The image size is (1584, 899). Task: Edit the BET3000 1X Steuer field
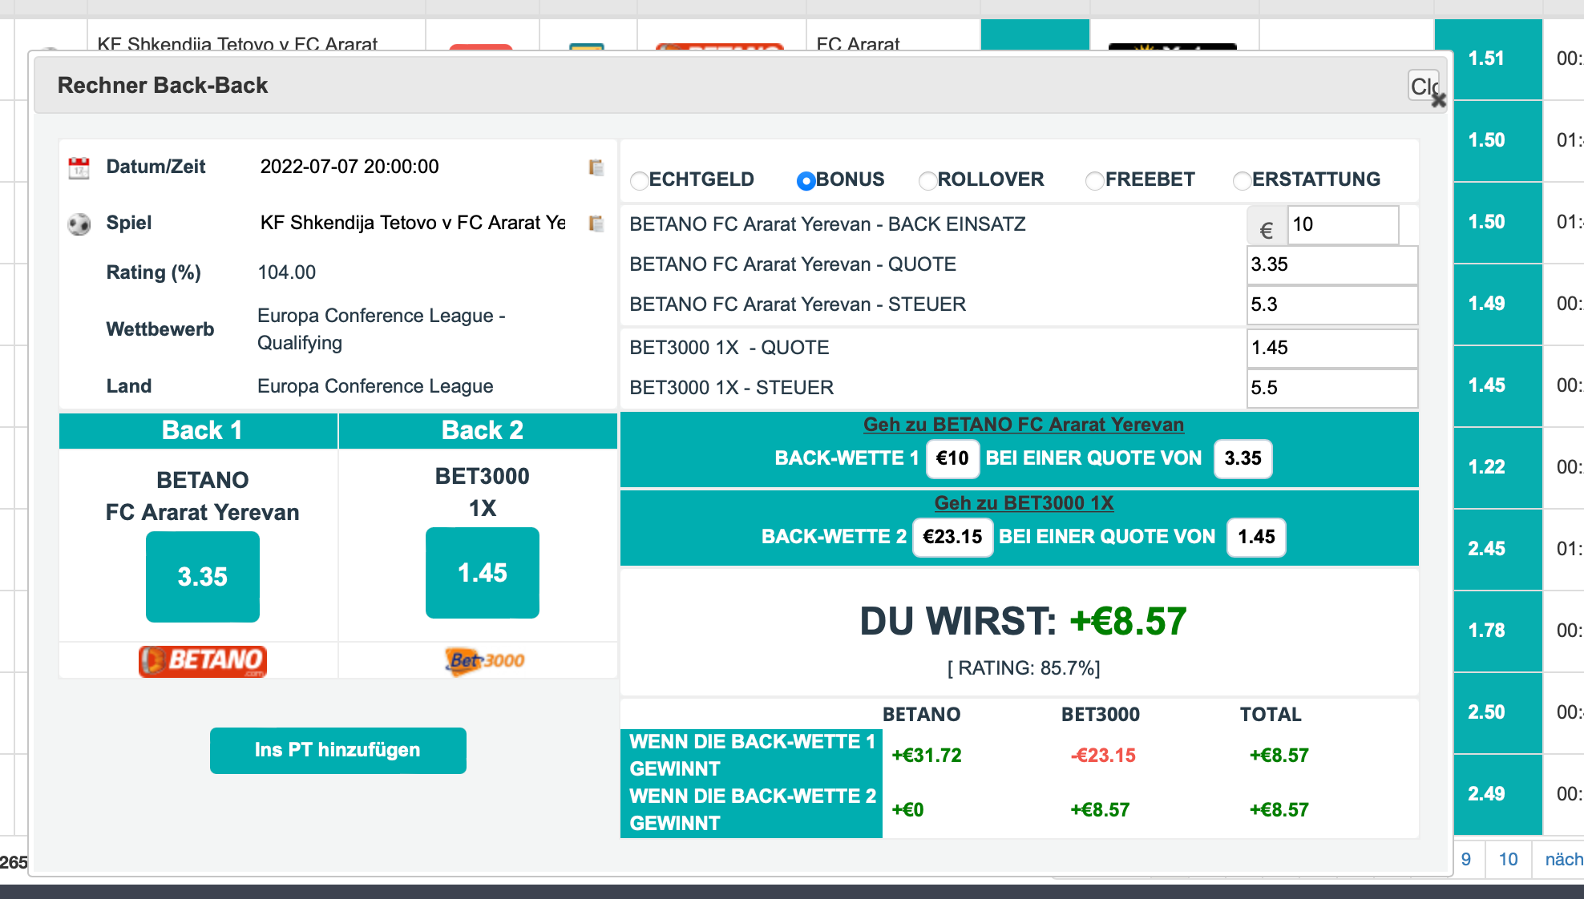(x=1332, y=388)
